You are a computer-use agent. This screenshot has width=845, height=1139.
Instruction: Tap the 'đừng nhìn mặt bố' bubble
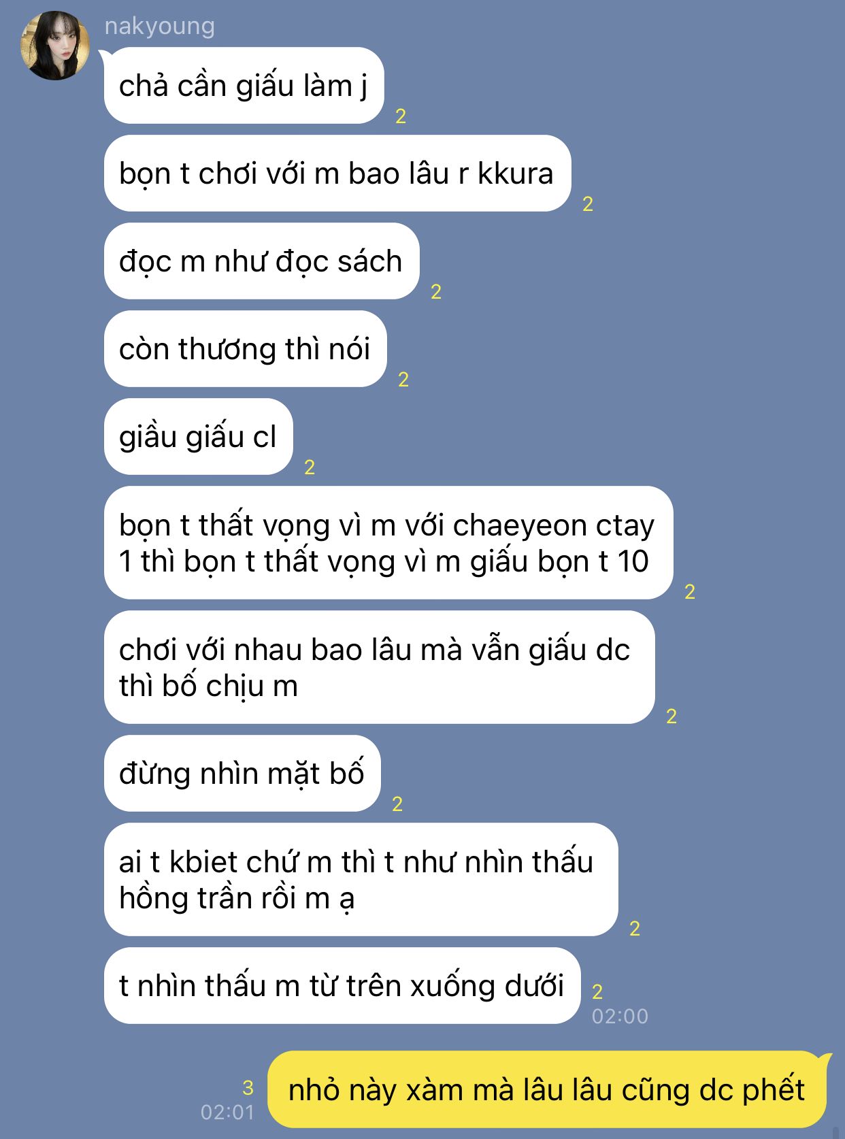click(x=242, y=774)
